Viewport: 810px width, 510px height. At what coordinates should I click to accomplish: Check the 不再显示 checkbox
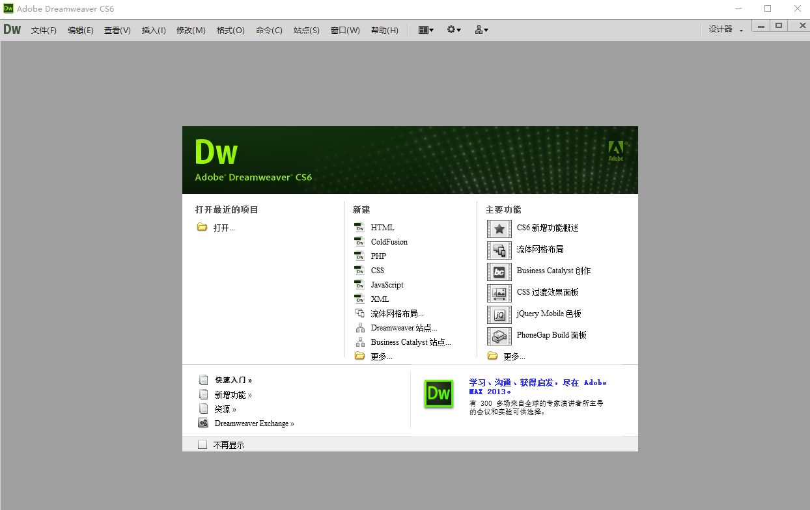click(202, 444)
